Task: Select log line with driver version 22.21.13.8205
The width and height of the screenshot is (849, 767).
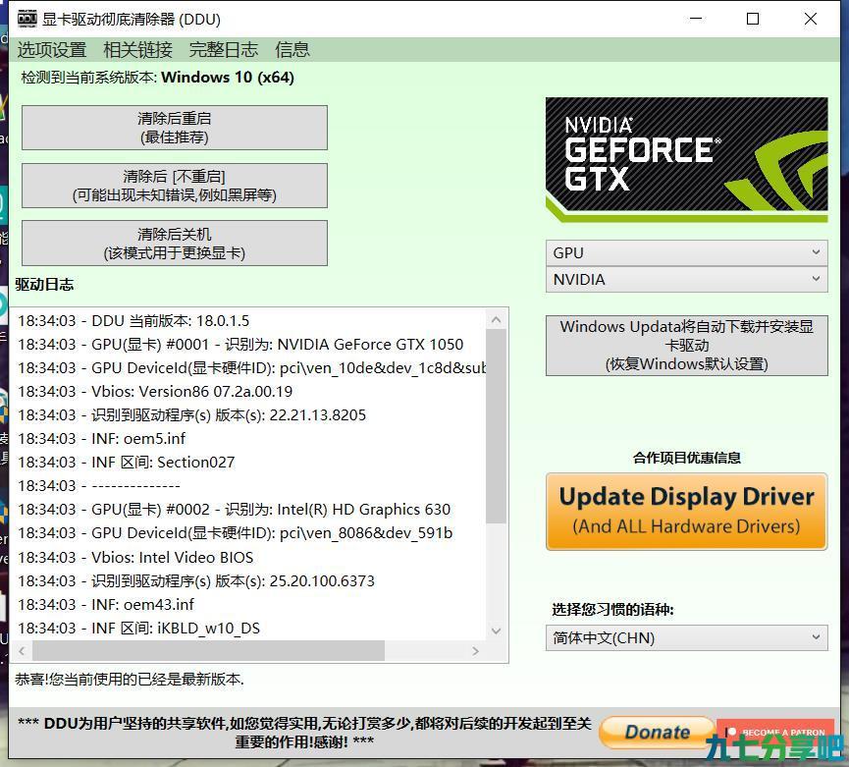Action: click(x=191, y=415)
